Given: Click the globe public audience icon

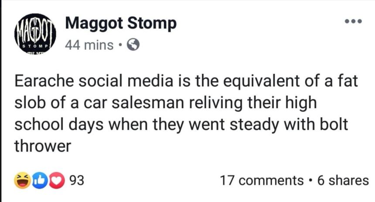Looking at the screenshot, I should 133,44.
